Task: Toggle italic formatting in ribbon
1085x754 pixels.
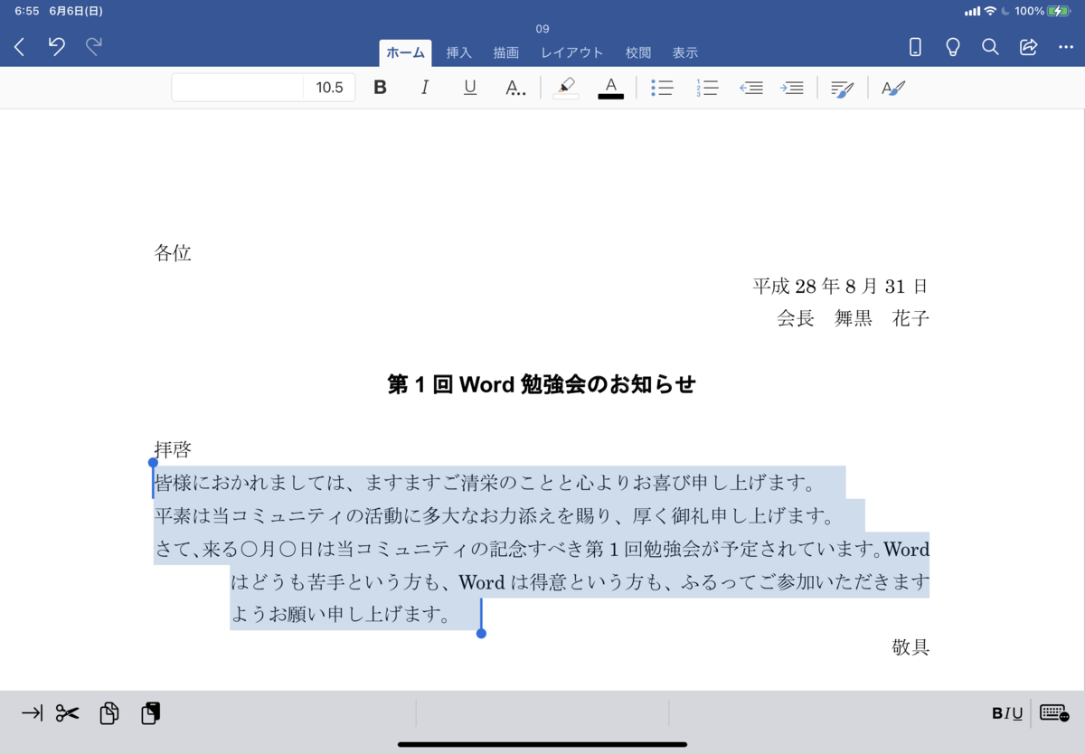Action: 425,88
